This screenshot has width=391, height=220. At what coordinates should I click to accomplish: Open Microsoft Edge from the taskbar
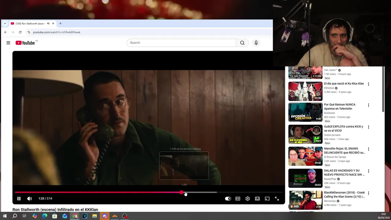[45, 216]
